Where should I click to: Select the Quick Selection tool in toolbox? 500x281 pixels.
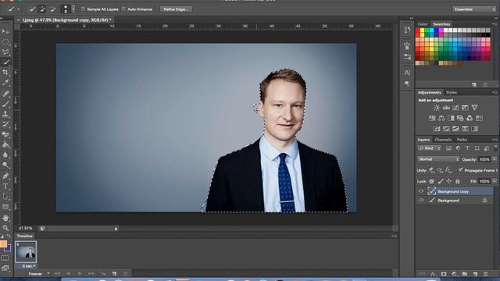pyautogui.click(x=5, y=62)
